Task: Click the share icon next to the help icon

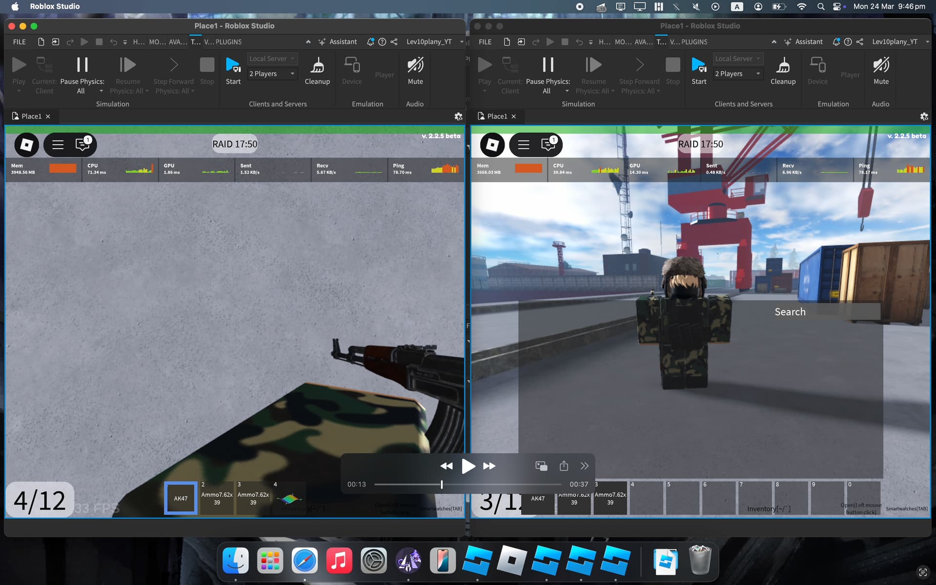Action: pyautogui.click(x=394, y=41)
